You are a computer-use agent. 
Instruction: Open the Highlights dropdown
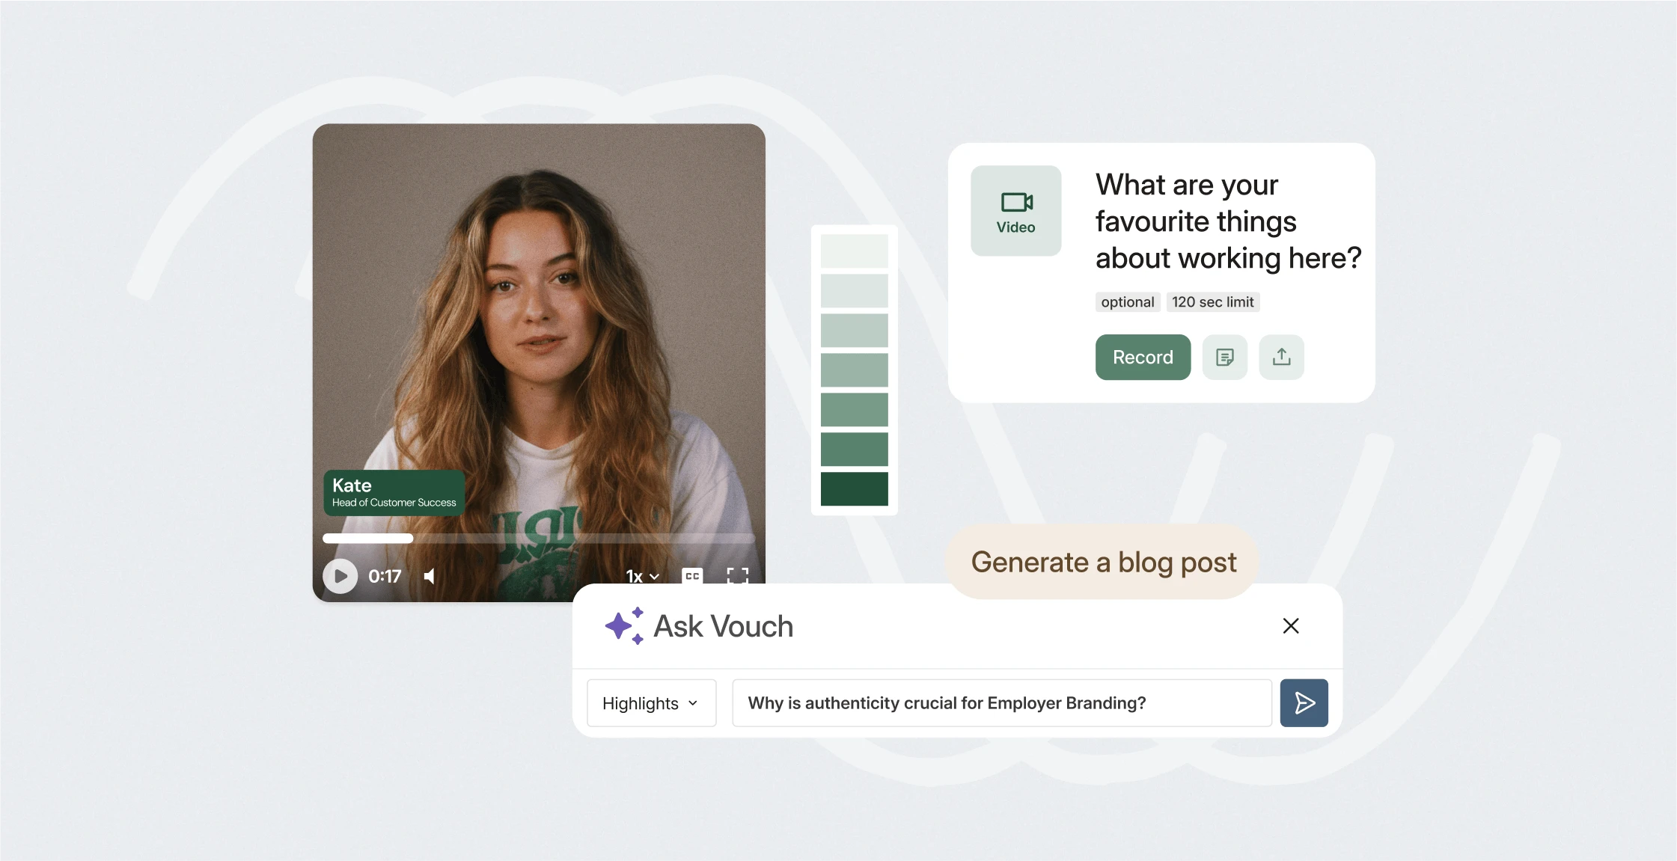(651, 703)
